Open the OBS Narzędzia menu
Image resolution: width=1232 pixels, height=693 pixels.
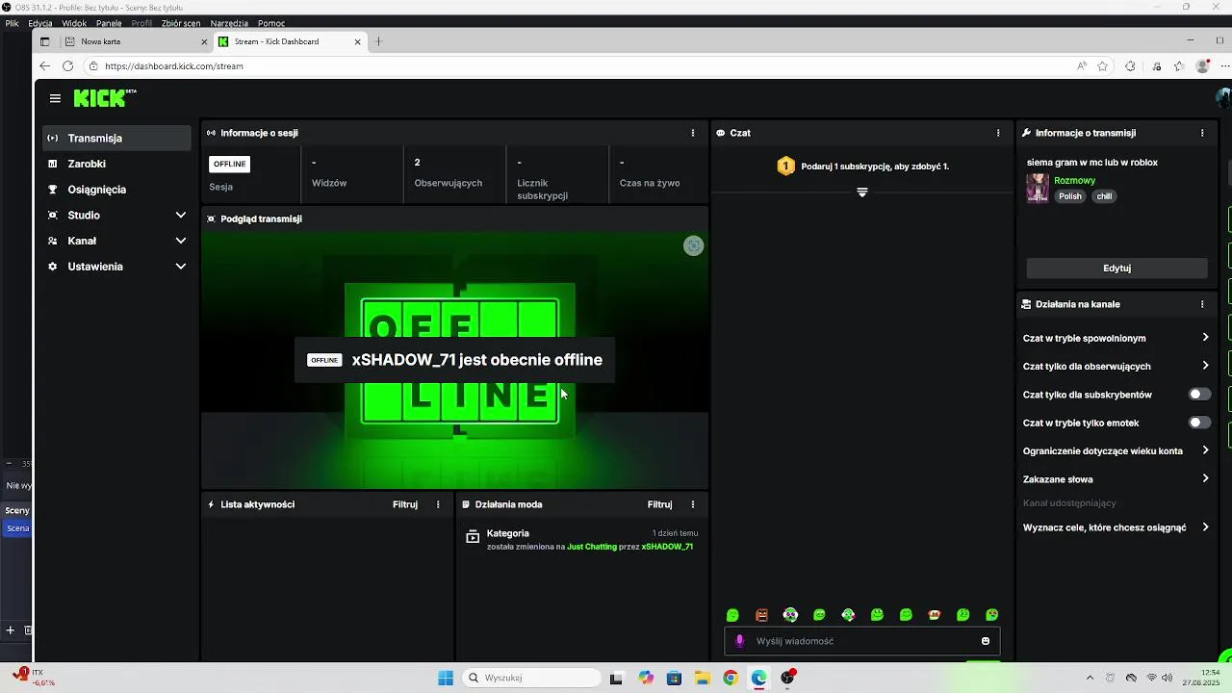tap(228, 22)
